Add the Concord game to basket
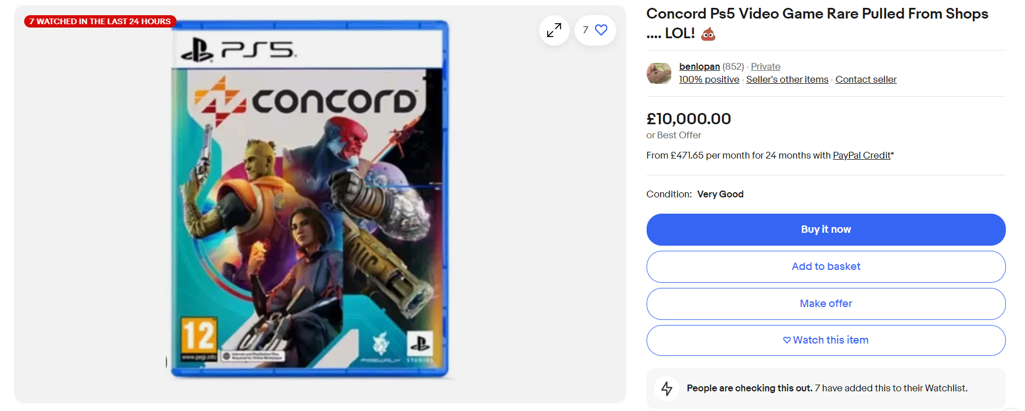Image resolution: width=1025 pixels, height=411 pixels. [x=825, y=267]
